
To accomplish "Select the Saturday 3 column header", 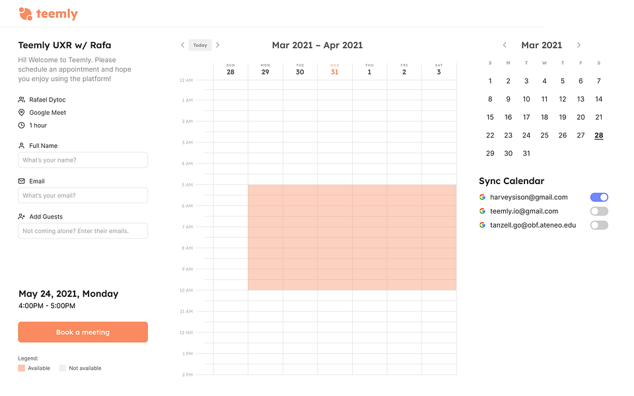I will coord(439,69).
